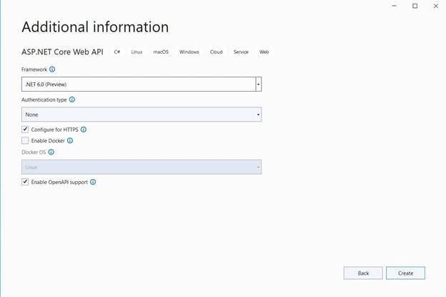Click the Web tag

(264, 52)
